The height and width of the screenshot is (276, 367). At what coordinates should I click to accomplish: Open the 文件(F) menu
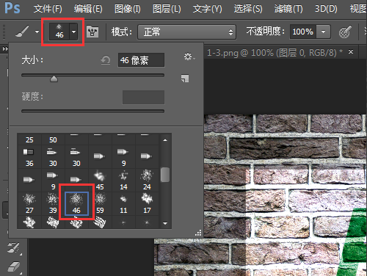(48, 9)
